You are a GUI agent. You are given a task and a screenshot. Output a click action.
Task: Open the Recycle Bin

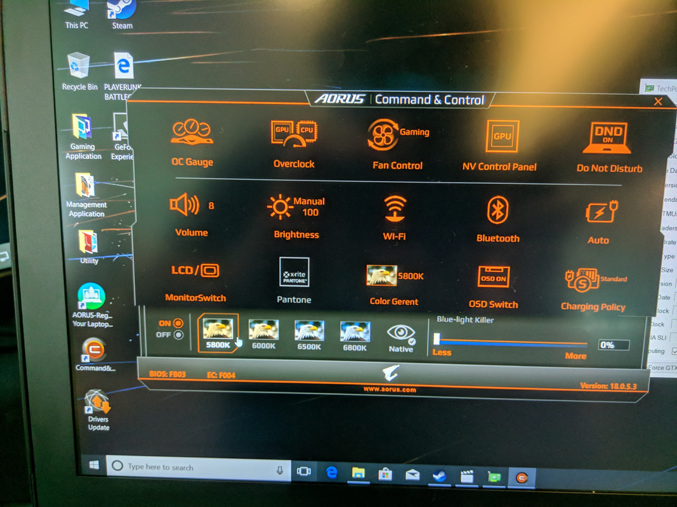(79, 72)
